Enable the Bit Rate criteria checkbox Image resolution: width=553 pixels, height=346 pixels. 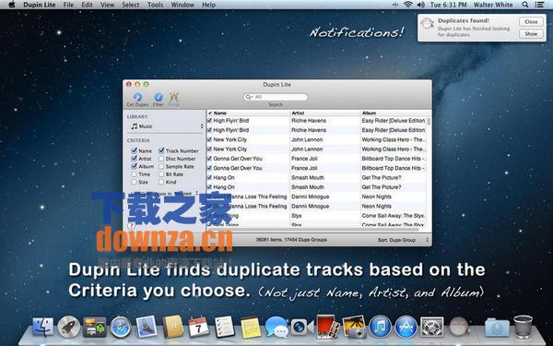click(x=161, y=174)
